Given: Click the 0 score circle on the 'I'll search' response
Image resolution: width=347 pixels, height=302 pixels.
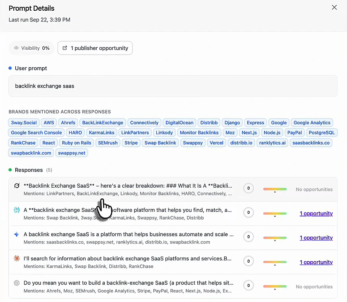Looking at the screenshot, I should [x=248, y=261].
